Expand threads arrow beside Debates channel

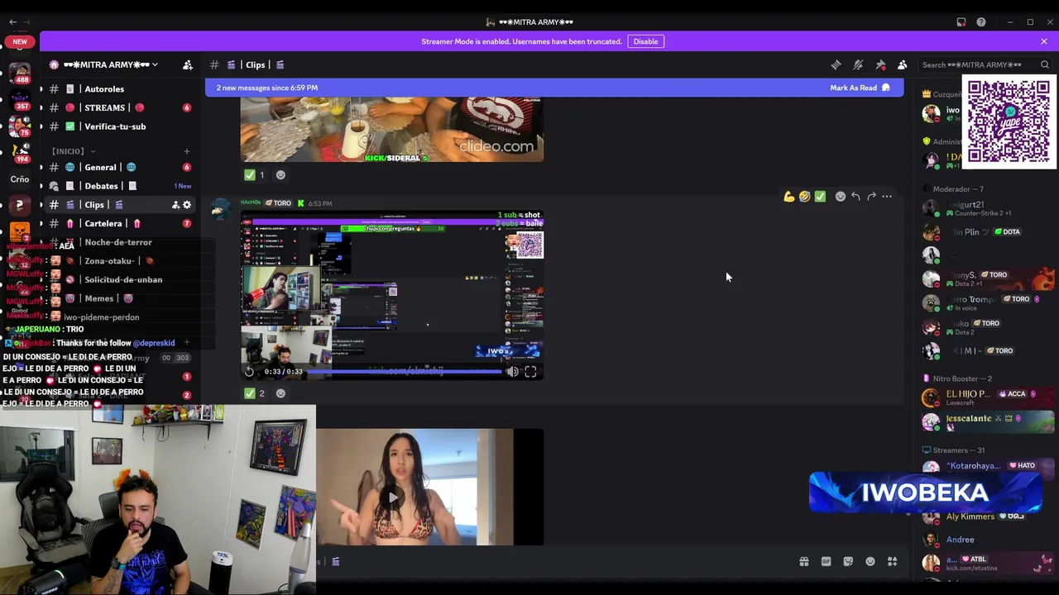point(41,186)
